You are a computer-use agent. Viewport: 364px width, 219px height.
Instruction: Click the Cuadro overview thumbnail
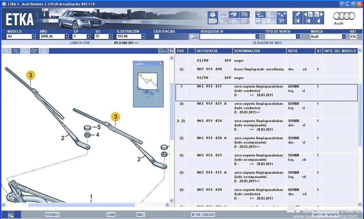click(148, 81)
